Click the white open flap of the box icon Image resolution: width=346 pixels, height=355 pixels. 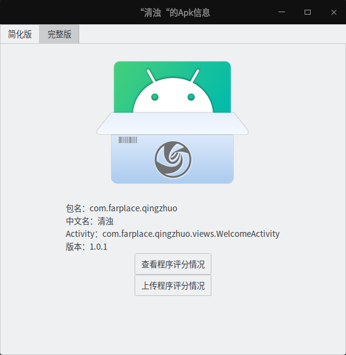[172, 124]
